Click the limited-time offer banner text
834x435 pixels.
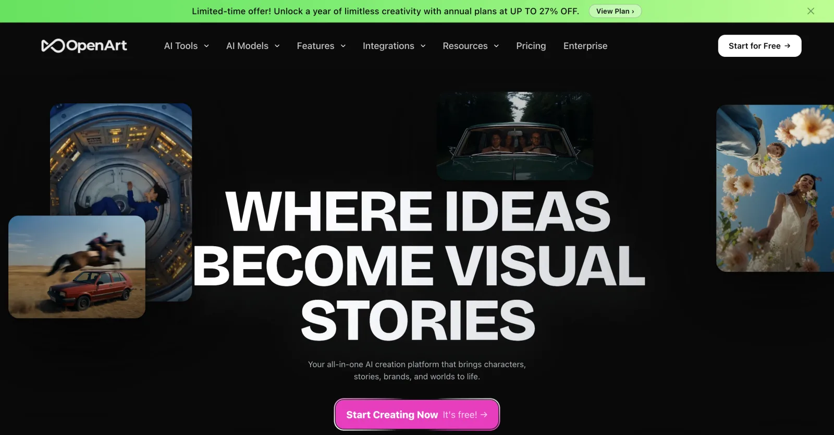pyautogui.click(x=385, y=11)
